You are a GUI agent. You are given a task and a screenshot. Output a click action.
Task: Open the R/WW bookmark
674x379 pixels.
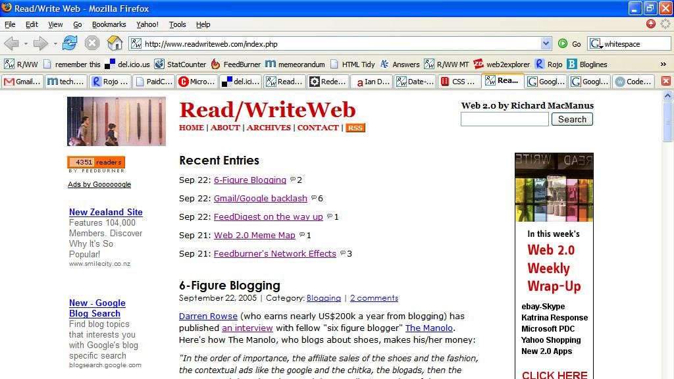coord(20,64)
